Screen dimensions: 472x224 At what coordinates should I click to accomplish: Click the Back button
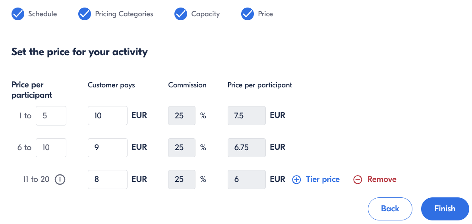[x=390, y=209]
